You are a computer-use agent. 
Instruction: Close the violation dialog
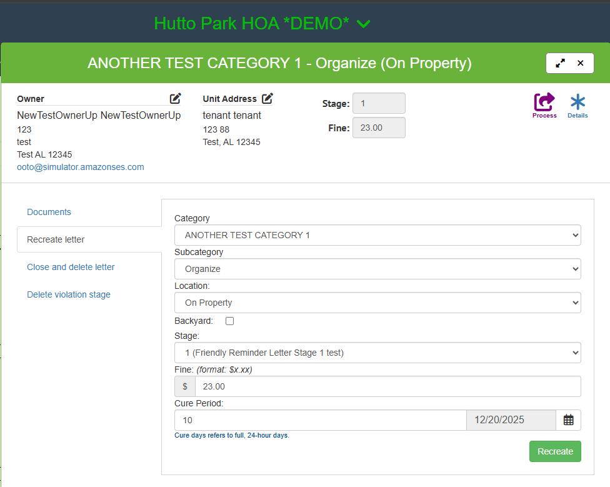click(581, 63)
